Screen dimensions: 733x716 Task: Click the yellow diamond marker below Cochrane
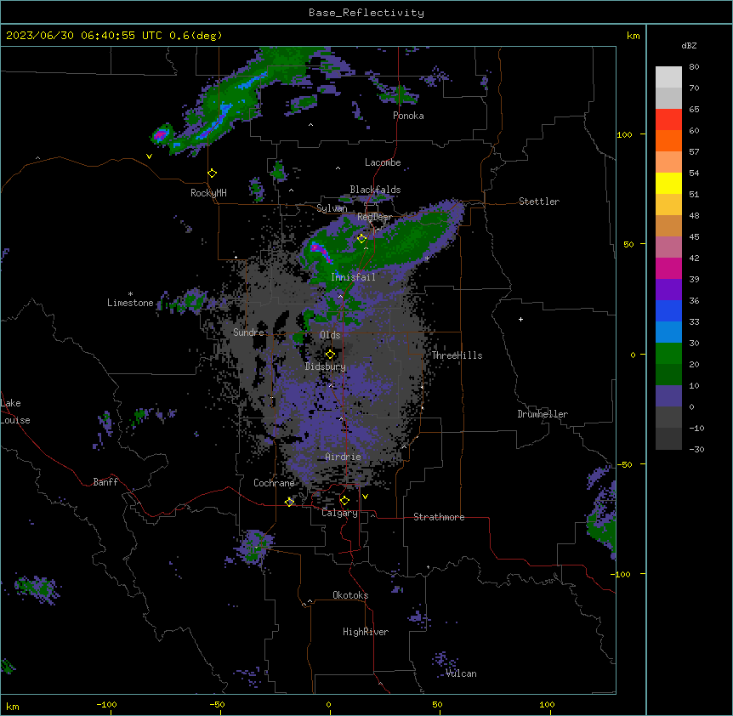pos(289,502)
